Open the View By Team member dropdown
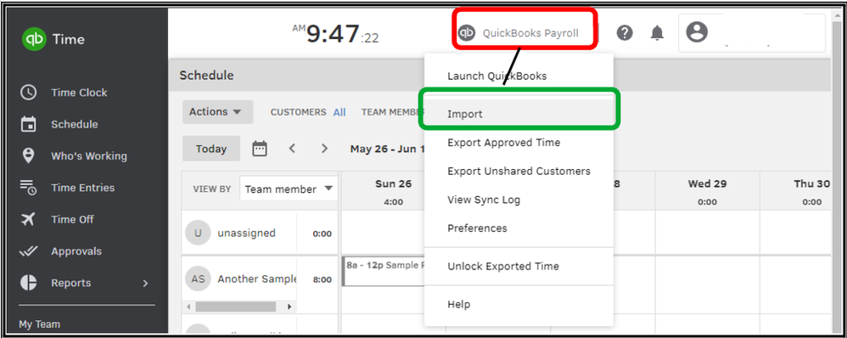The height and width of the screenshot is (338, 847). click(289, 189)
